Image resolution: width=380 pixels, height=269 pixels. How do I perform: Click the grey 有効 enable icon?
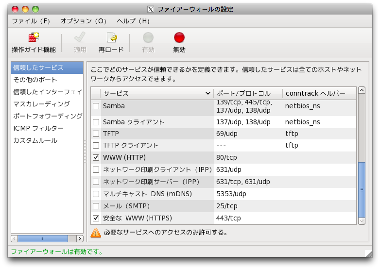(148, 38)
